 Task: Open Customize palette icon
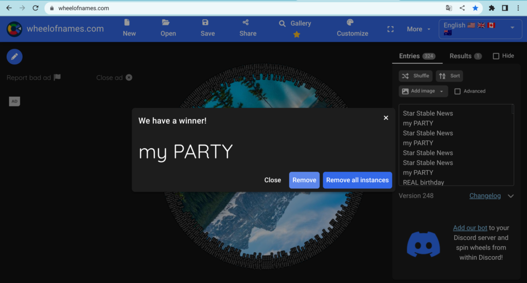tap(350, 23)
